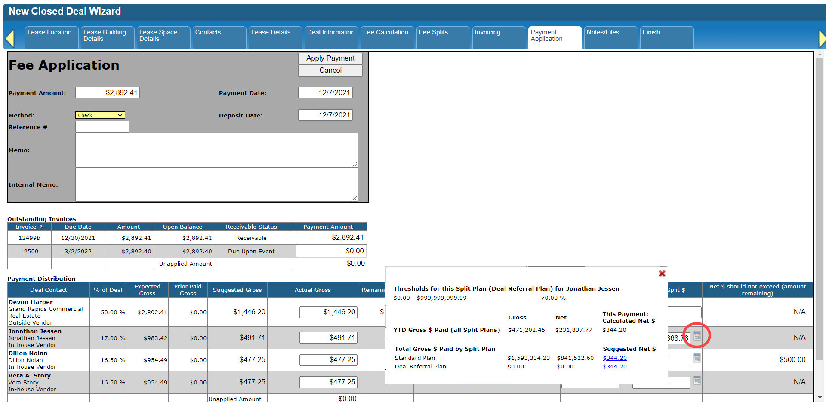Click scrollbar down arrow at bottom right
This screenshot has width=826, height=405.
coord(820,398)
